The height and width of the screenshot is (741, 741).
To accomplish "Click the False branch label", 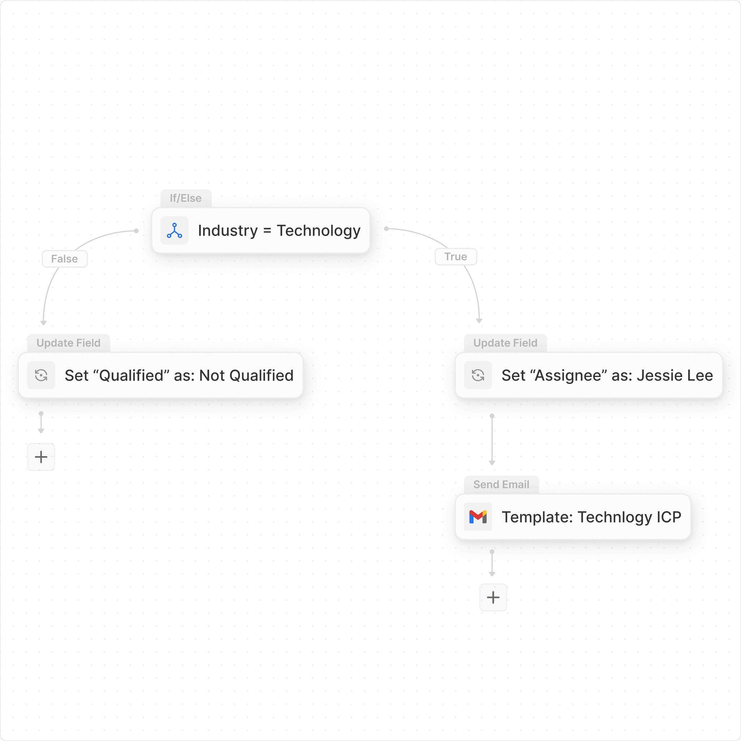I will point(64,259).
